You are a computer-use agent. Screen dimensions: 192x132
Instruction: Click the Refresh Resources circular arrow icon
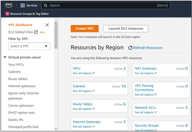130,48
